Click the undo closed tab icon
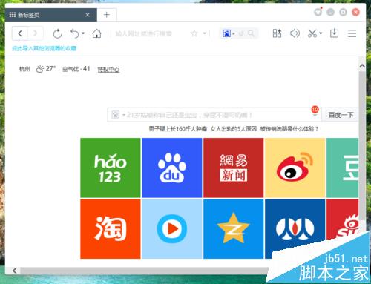The width and height of the screenshot is (371, 284). click(x=75, y=33)
